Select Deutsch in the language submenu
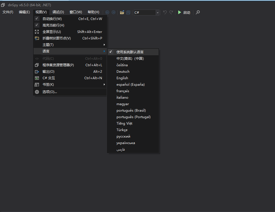Image resolution: width=275 pixels, height=212 pixels. pyautogui.click(x=123, y=72)
